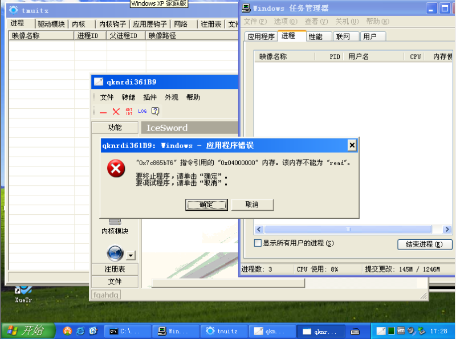Click the globe icon above 注册表 in IceSword
Screen dimensions: 456x339
tap(115, 253)
